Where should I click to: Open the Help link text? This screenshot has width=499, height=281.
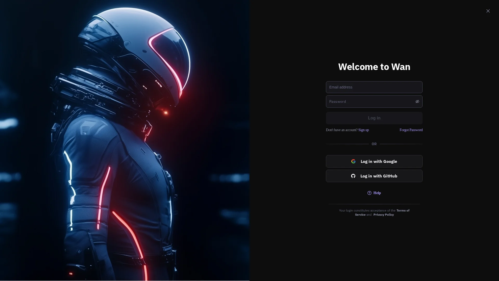click(377, 193)
